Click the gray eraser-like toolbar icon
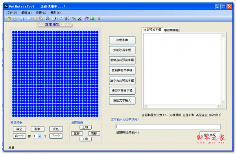Viewport: 236px width, 154px height. click(x=15, y=18)
